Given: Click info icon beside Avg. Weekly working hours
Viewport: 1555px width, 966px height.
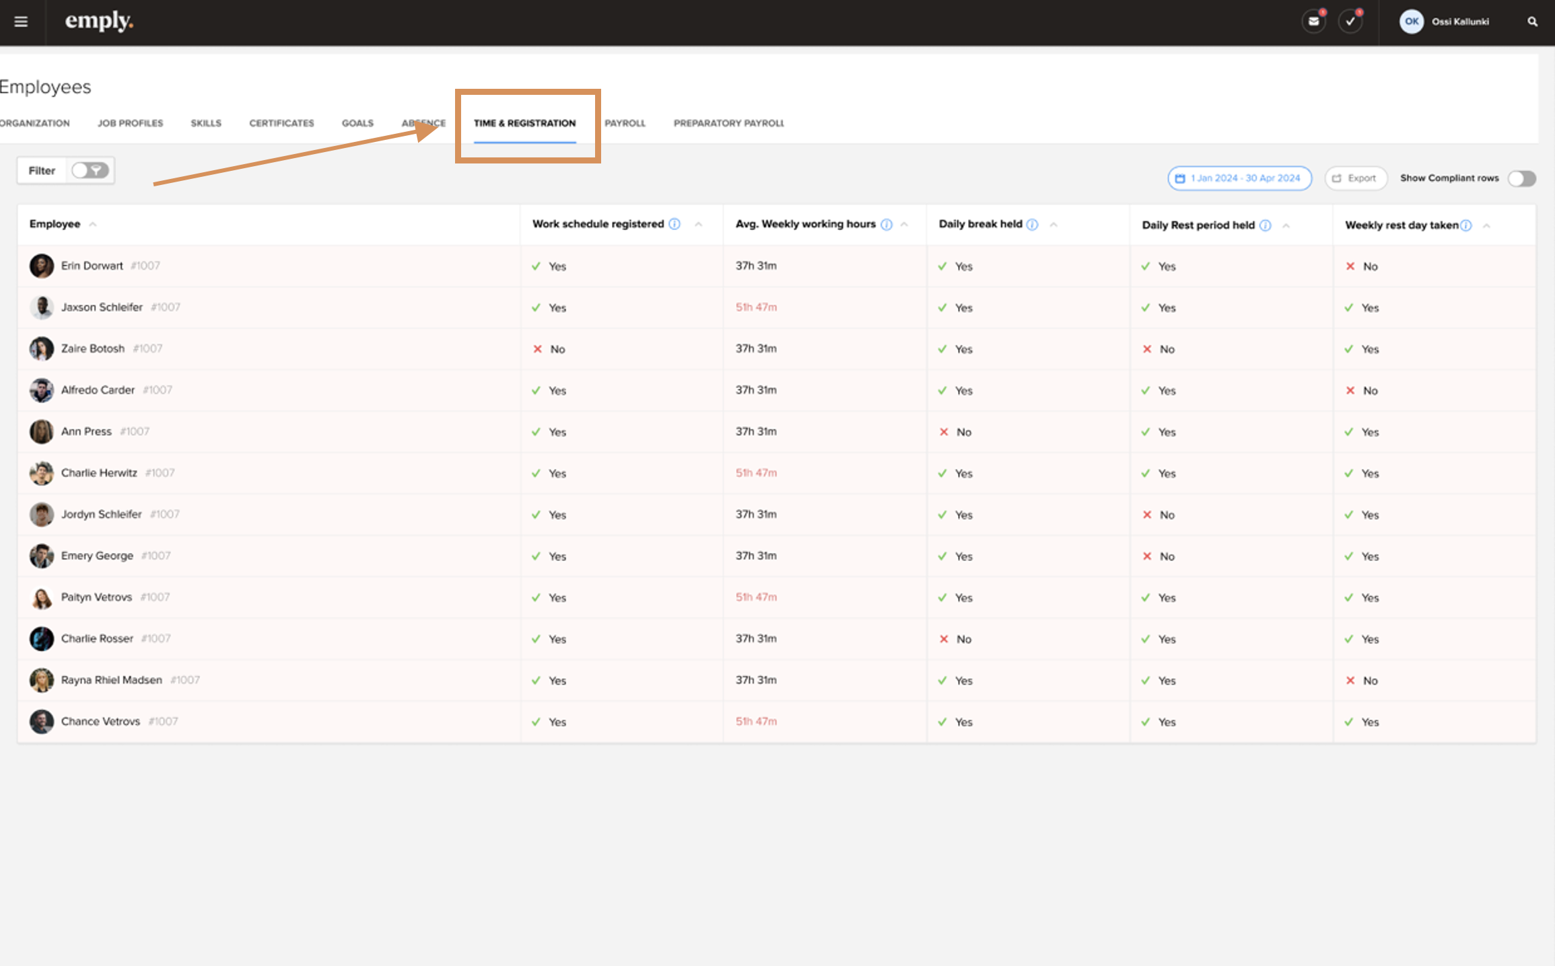Looking at the screenshot, I should pyautogui.click(x=887, y=225).
